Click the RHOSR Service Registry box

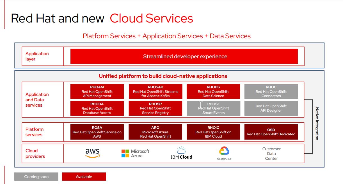[156, 108]
